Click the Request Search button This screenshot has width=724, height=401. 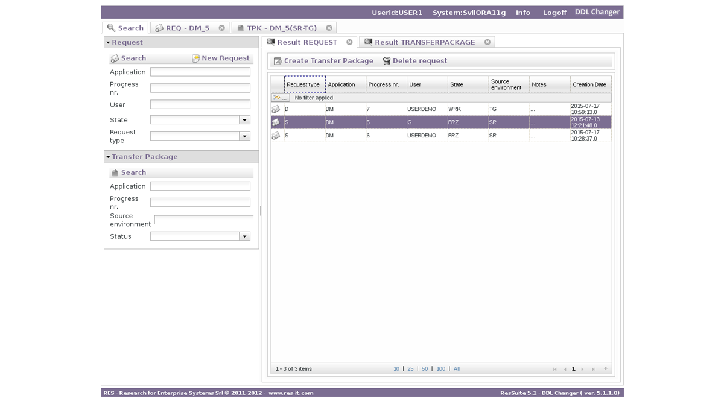tap(128, 58)
